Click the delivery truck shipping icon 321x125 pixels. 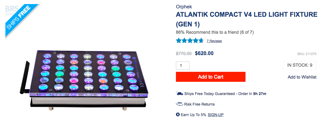[x=179, y=93]
